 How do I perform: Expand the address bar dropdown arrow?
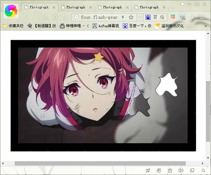click(140, 17)
